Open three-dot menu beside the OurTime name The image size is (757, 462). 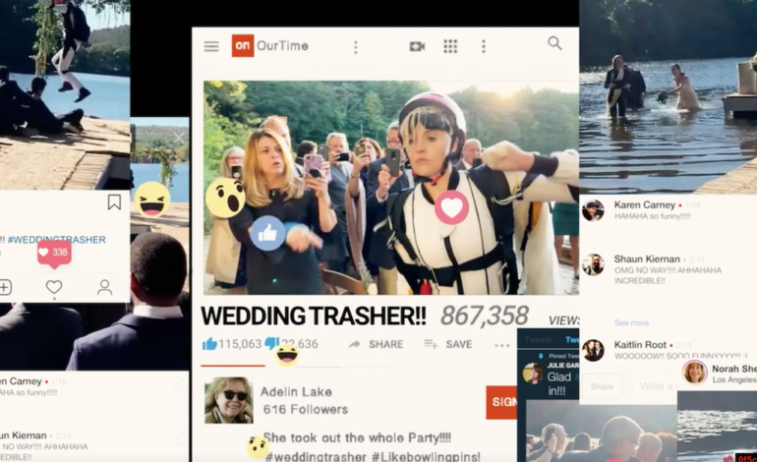[x=355, y=47]
